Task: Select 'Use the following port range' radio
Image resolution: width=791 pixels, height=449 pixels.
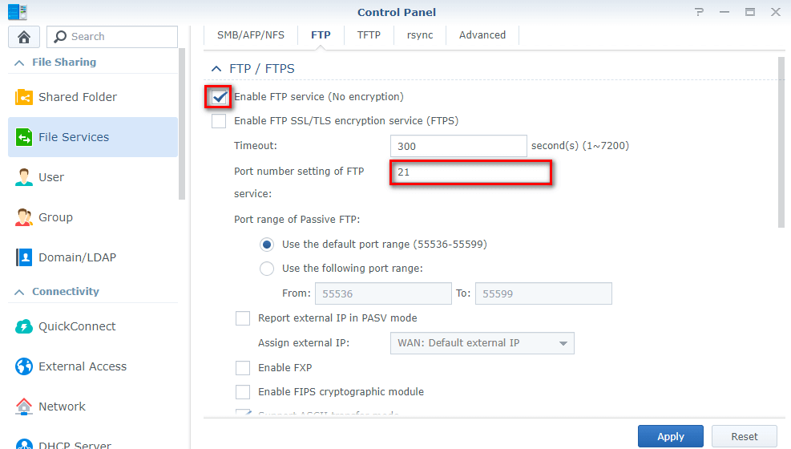Action: coord(267,269)
